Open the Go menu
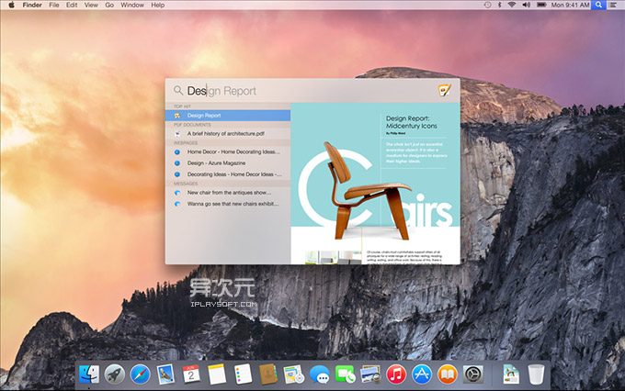Screen dimensions: 625x391 click(x=109, y=6)
